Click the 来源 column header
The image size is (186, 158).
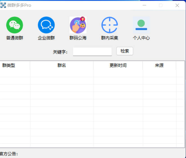pos(159,65)
